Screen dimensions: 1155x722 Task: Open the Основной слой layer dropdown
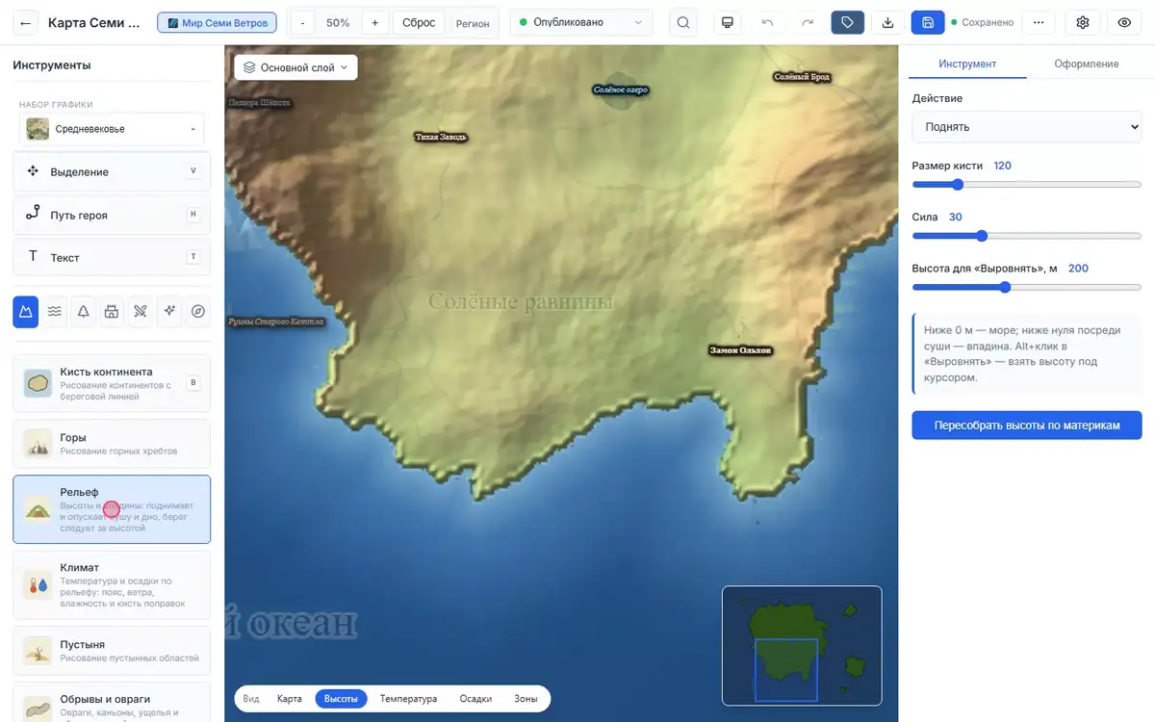[296, 67]
